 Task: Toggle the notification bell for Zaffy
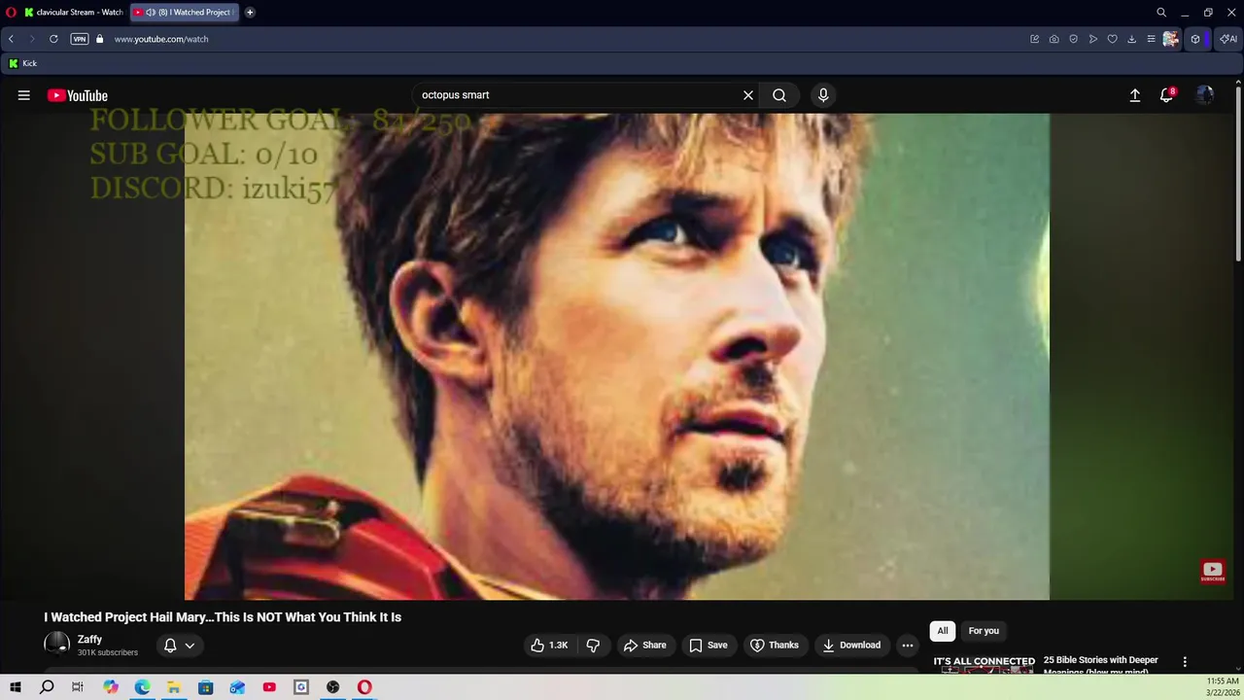(x=170, y=645)
